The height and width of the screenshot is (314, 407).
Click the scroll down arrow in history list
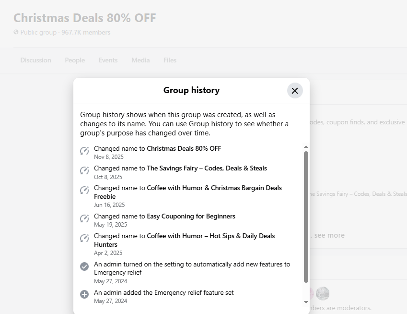[x=306, y=302]
